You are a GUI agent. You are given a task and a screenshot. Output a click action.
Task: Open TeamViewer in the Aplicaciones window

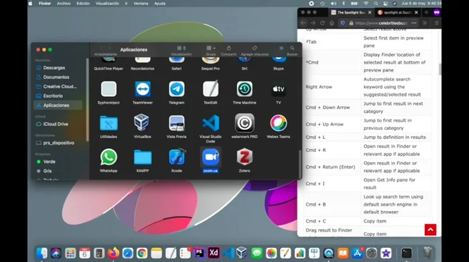tap(143, 89)
